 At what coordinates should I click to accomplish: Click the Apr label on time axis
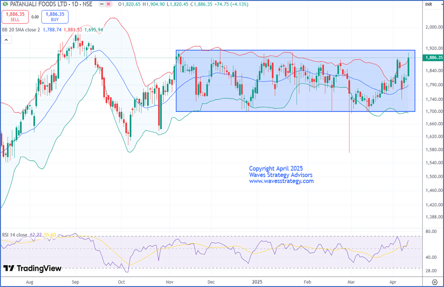coord(393,282)
